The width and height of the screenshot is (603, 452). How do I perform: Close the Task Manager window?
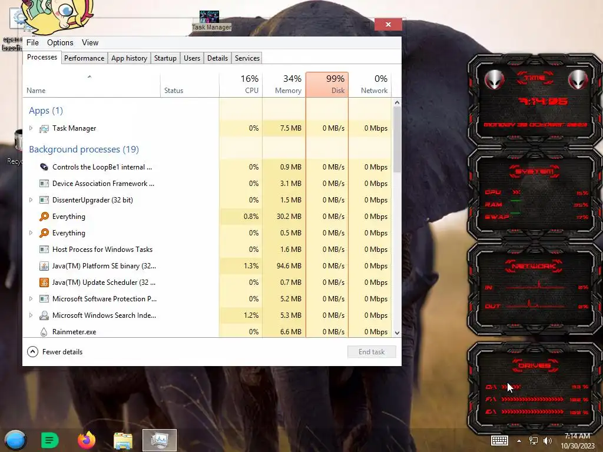(388, 25)
